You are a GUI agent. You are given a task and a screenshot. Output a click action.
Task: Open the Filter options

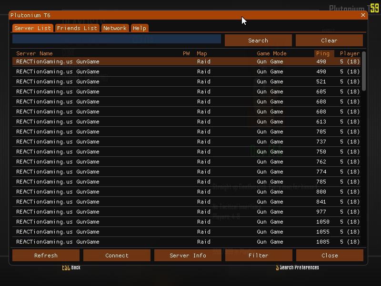[x=259, y=255]
